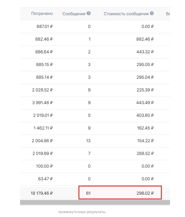The width and height of the screenshot is (185, 217).
Task: Select the 2 028.52 ₽ spent cell
Action: [x=42, y=90]
